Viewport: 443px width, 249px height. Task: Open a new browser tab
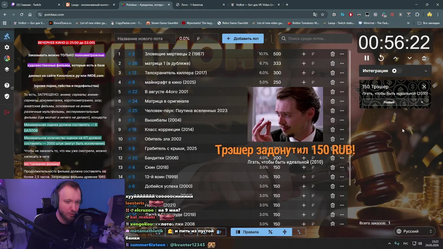point(287,5)
